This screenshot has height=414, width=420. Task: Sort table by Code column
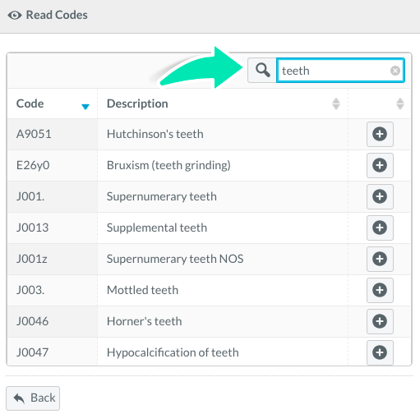[x=52, y=103]
